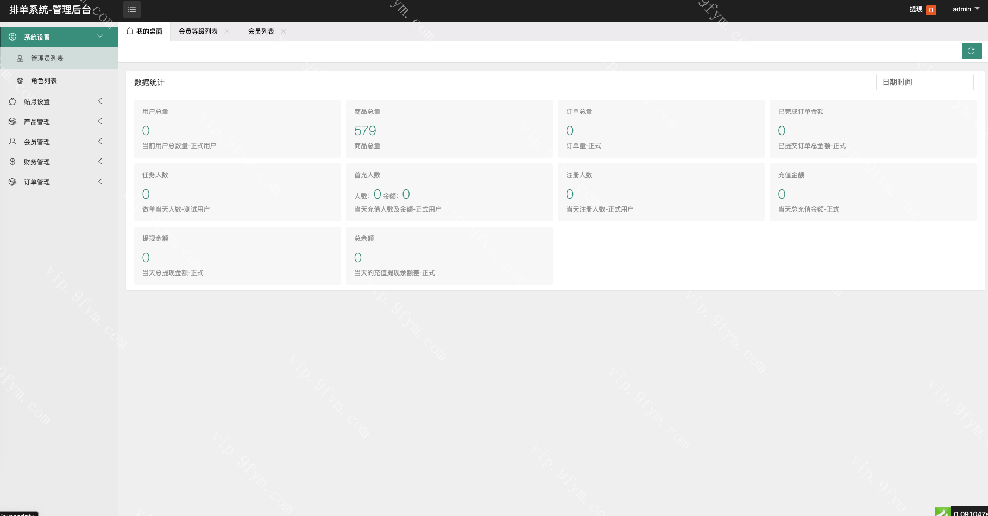Click the 系统设置 gear icon
Screen dimensions: 988x516
pyautogui.click(x=12, y=37)
